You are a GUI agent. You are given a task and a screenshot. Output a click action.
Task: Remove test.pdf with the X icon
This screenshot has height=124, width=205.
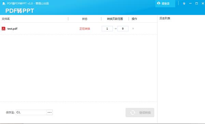click(x=133, y=29)
